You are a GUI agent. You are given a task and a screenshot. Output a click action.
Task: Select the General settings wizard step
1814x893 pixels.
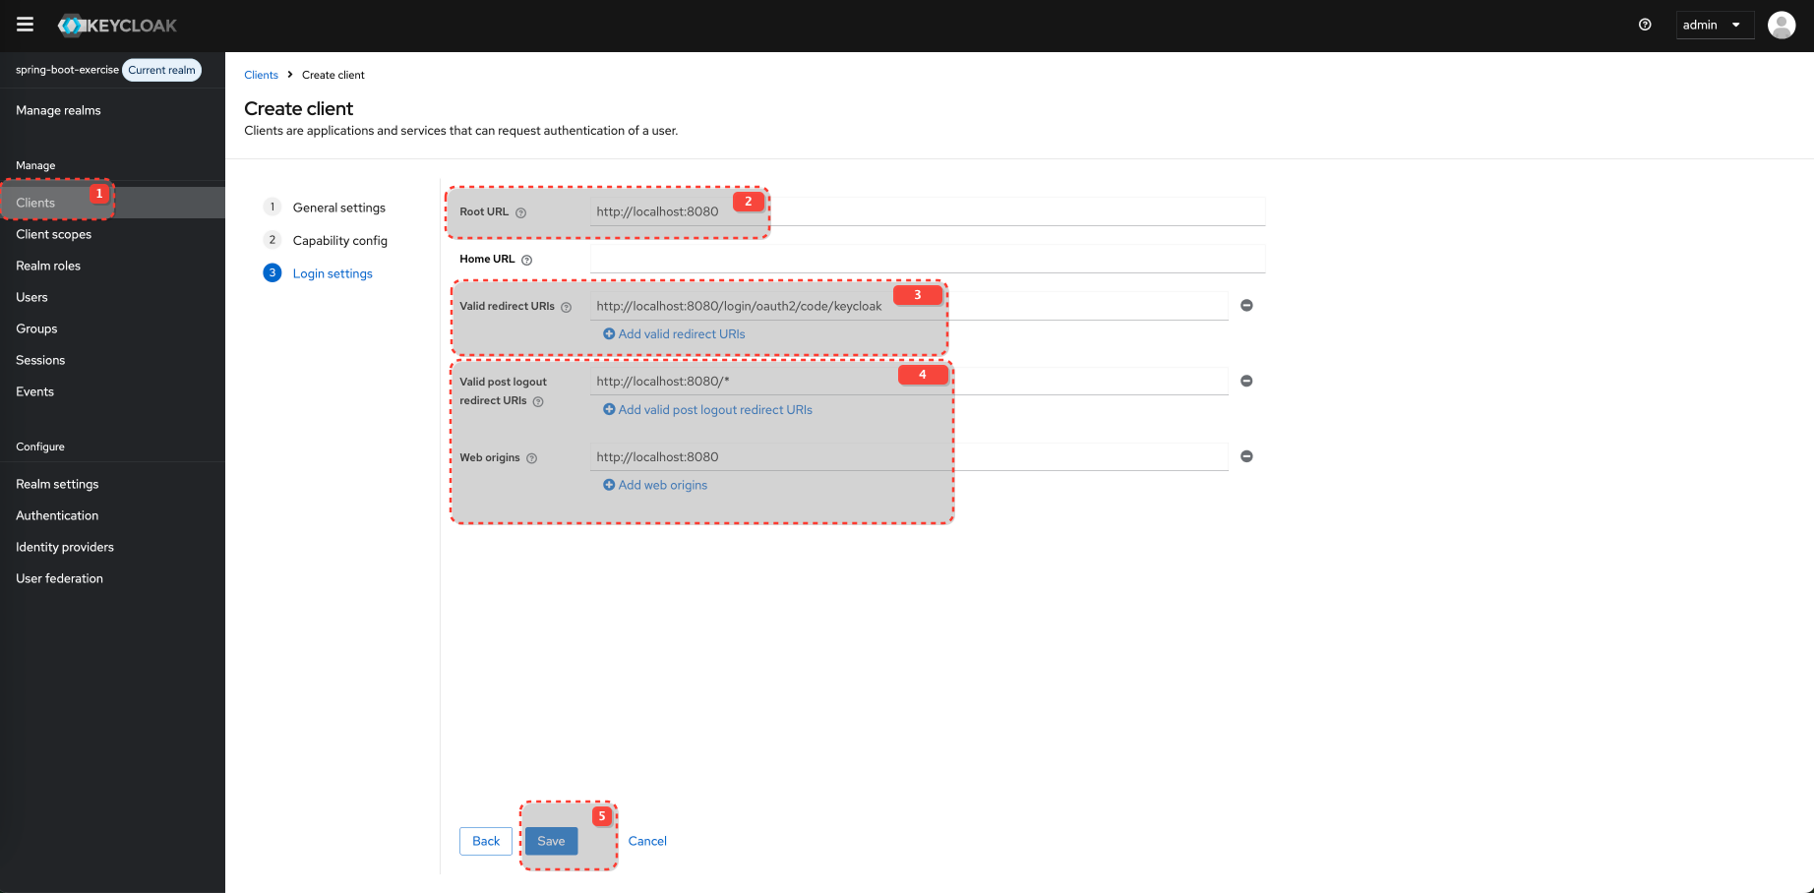(338, 208)
